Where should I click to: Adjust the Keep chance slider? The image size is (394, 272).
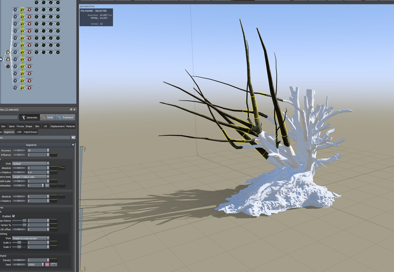tap(19, 221)
